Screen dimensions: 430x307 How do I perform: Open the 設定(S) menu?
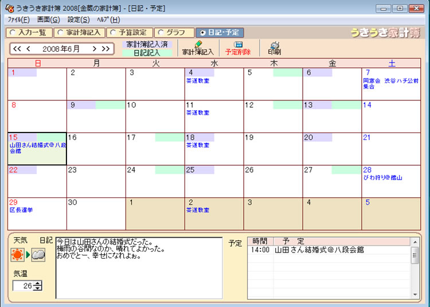coord(79,20)
